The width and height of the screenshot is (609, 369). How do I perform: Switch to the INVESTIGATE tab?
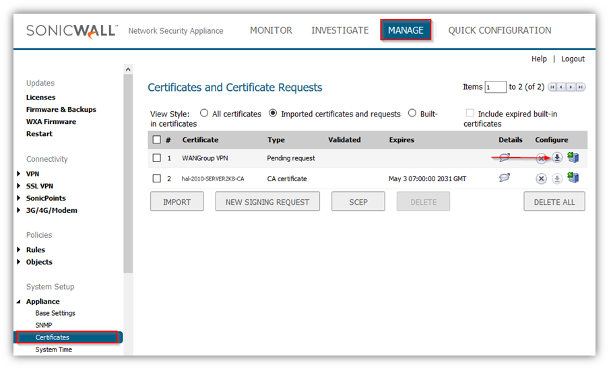coord(340,30)
